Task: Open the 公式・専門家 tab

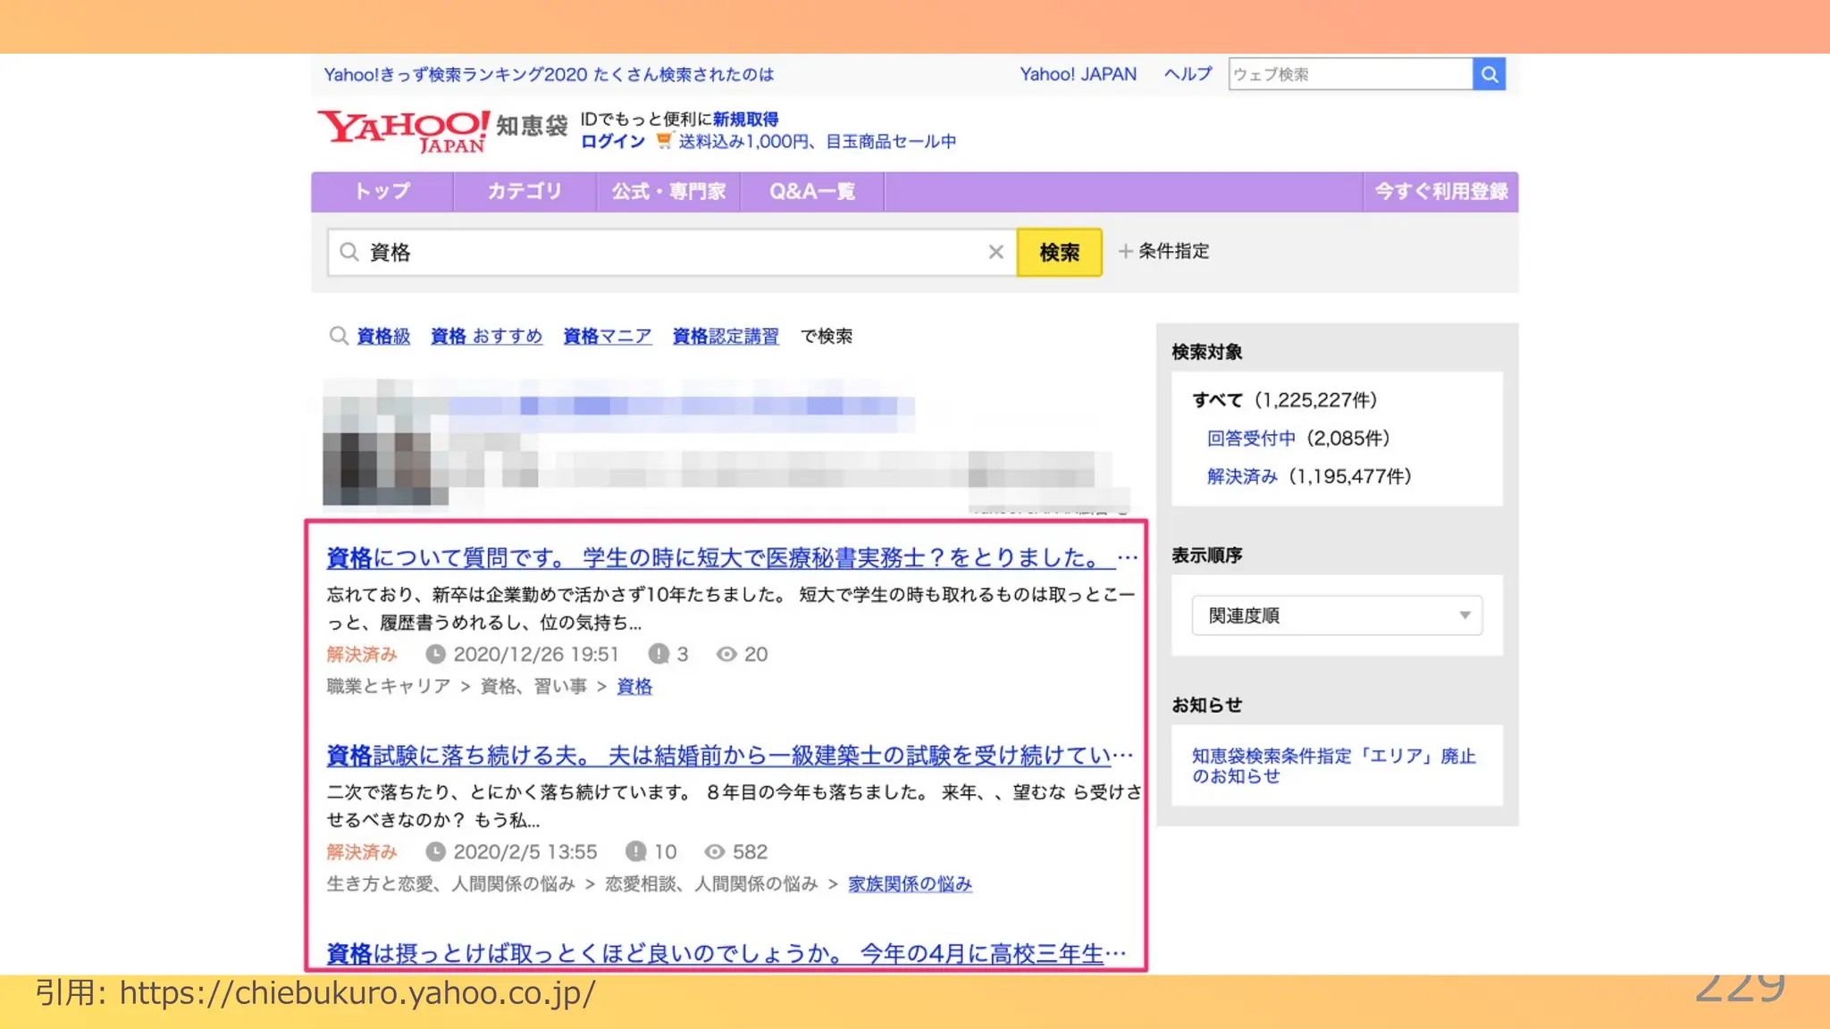Action: [x=668, y=191]
